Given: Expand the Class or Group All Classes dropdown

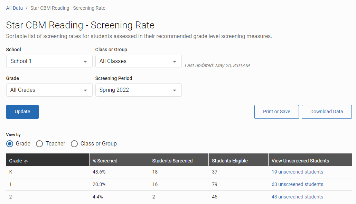Looking at the screenshot, I should (x=139, y=61).
